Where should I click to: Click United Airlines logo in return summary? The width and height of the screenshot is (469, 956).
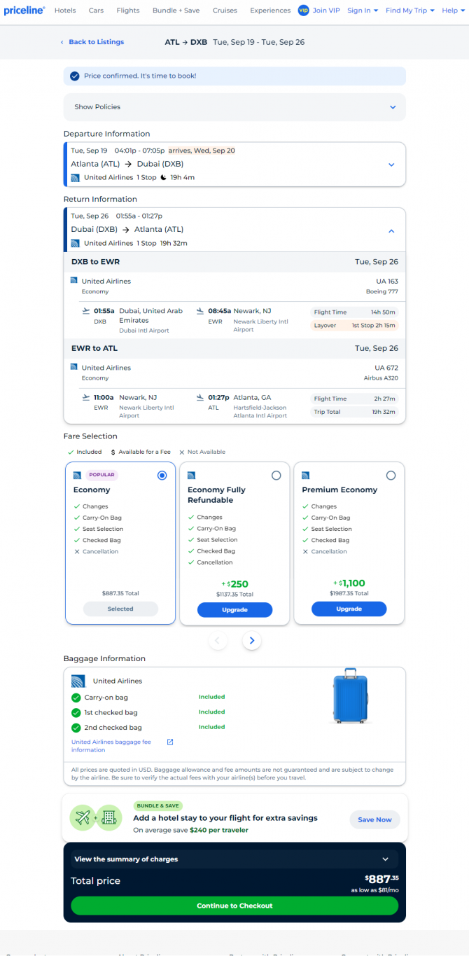75,244
